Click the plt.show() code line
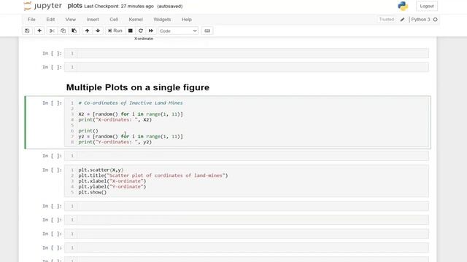The height and width of the screenshot is (262, 467). coord(93,192)
